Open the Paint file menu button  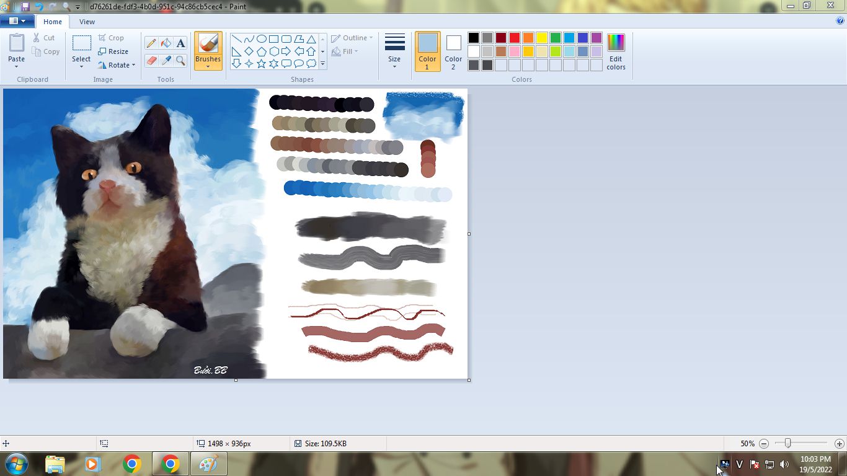17,21
